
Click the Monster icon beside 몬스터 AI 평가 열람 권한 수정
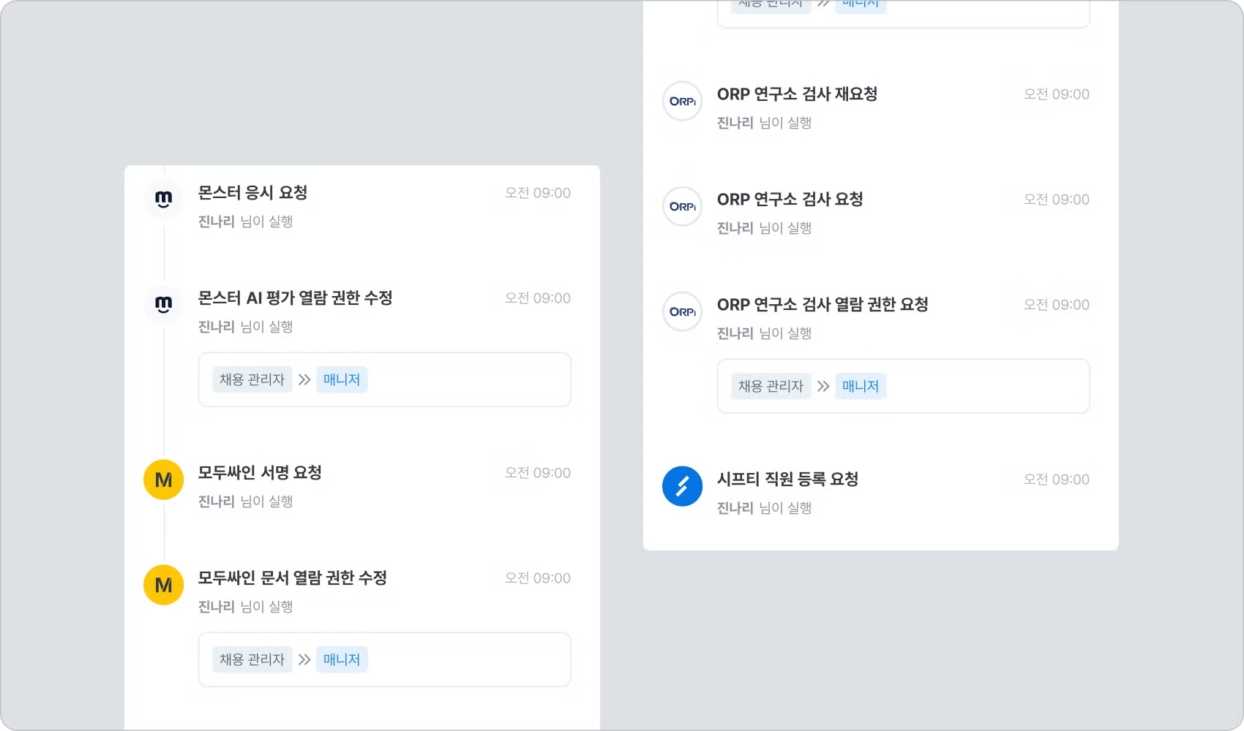pos(163,303)
